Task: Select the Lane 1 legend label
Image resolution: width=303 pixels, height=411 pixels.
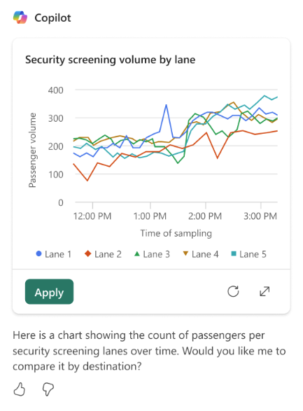Action: pyautogui.click(x=58, y=254)
